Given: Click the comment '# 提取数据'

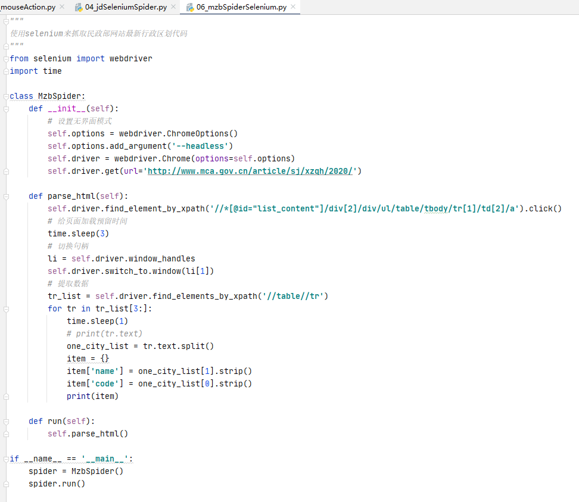Looking at the screenshot, I should tap(69, 283).
